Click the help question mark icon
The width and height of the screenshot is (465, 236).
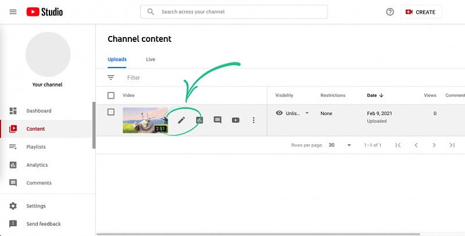click(x=390, y=12)
